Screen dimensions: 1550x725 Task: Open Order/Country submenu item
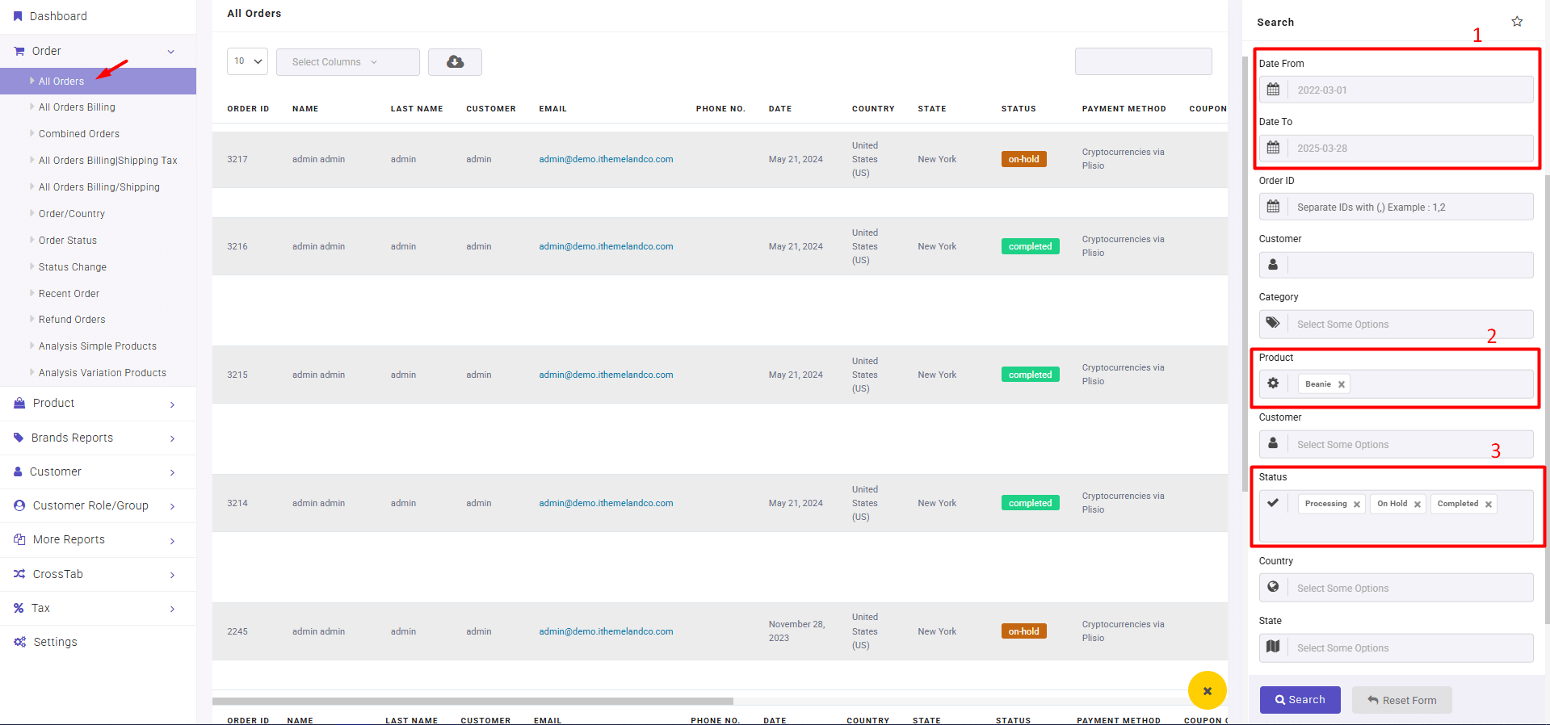pos(72,214)
